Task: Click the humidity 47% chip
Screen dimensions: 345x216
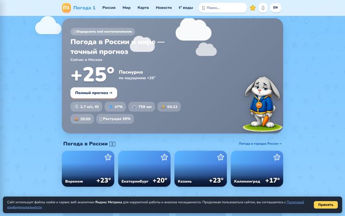Action: [115, 107]
